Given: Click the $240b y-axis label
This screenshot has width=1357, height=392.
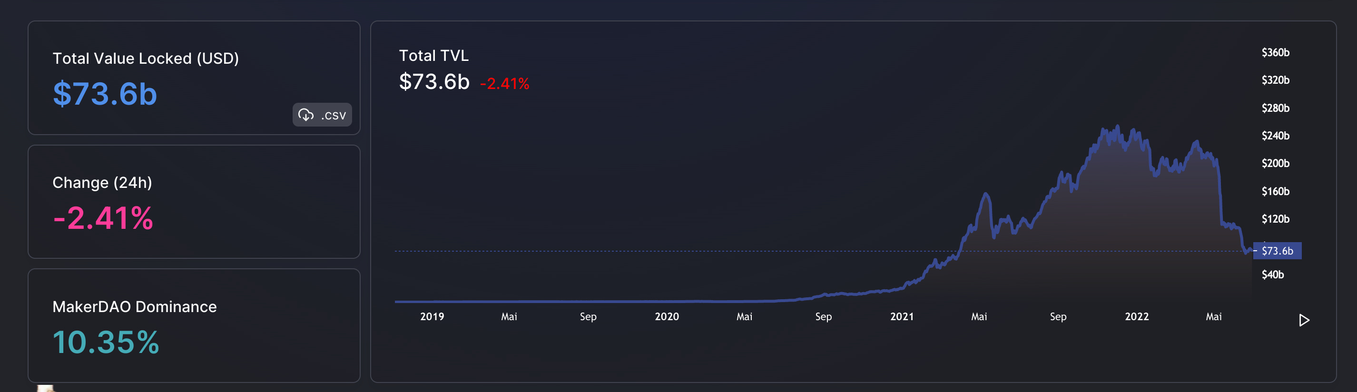Looking at the screenshot, I should point(1275,136).
